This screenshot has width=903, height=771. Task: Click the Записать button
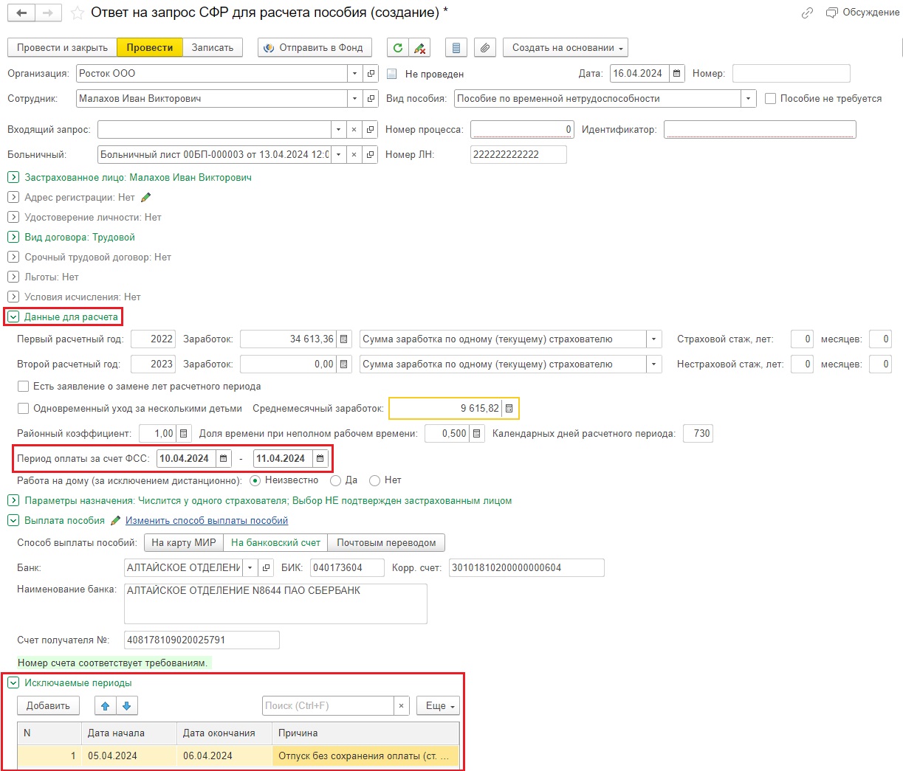(x=213, y=48)
